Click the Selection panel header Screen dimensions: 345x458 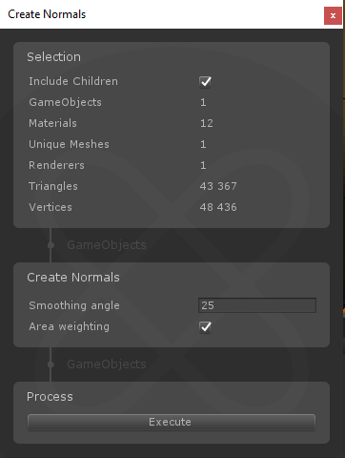[53, 57]
